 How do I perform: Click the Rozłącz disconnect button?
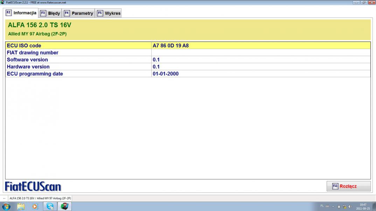coord(348,186)
